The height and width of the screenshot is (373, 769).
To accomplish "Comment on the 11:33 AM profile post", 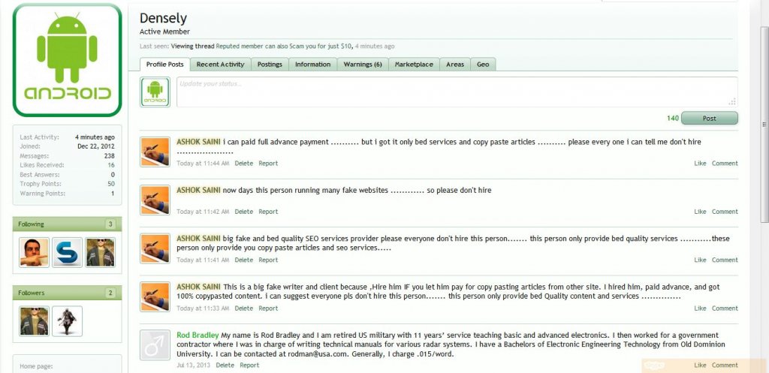I will point(725,308).
